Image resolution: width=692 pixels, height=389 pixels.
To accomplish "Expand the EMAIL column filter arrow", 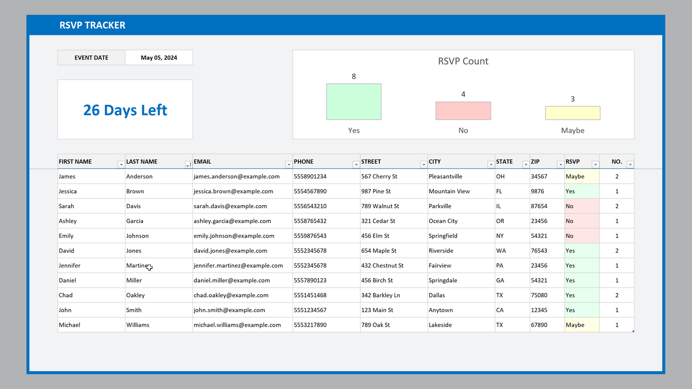I will (288, 165).
